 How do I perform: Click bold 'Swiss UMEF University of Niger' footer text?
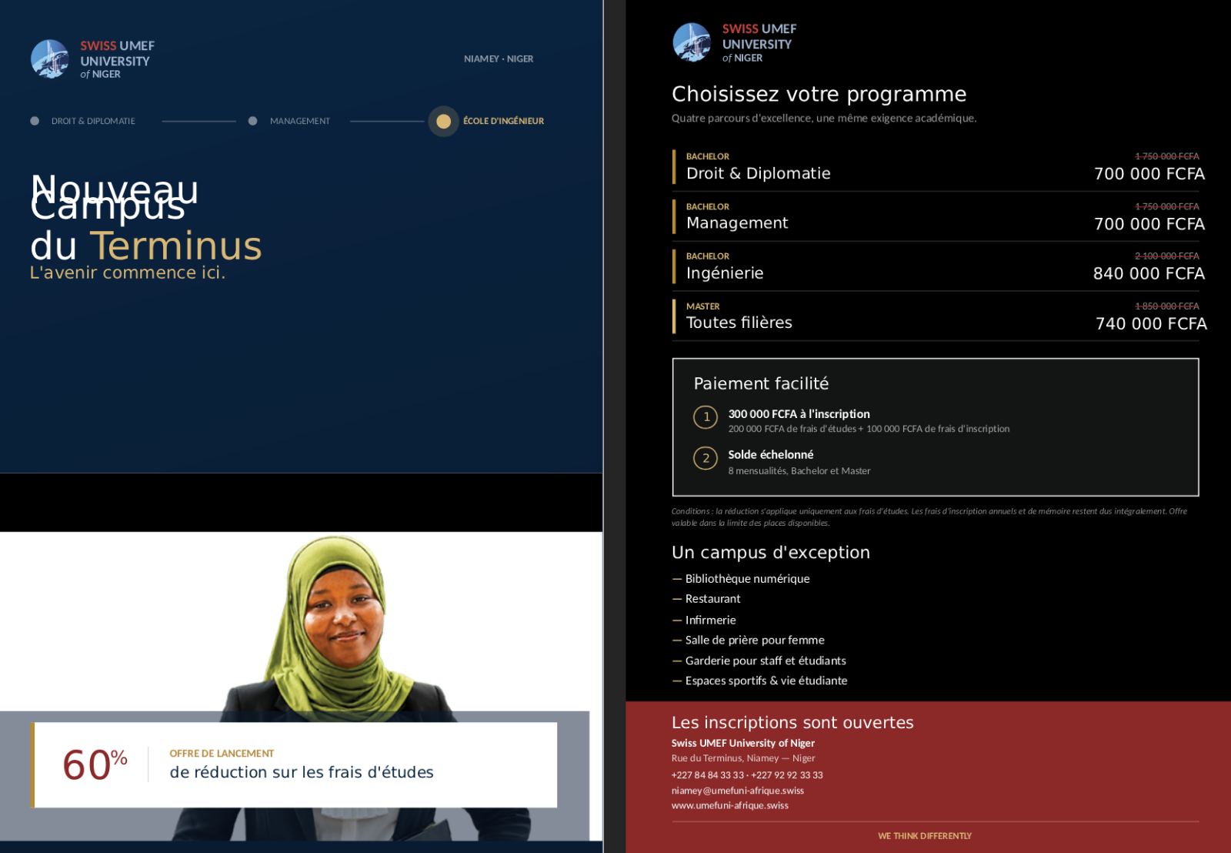pos(743,743)
